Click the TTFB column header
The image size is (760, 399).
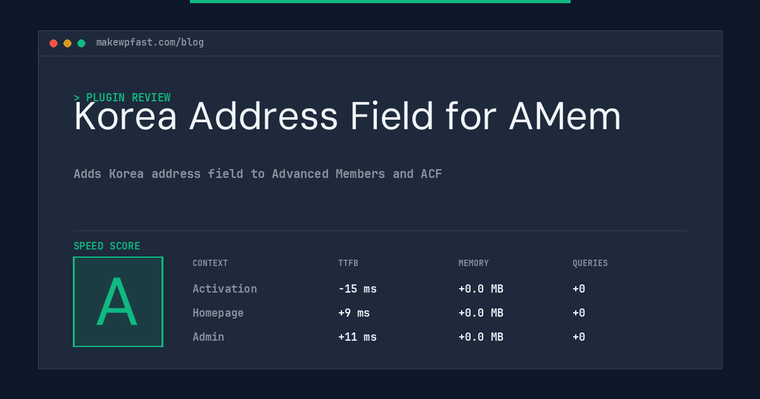(x=348, y=263)
